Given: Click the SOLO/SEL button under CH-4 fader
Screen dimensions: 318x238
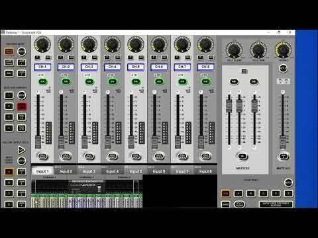Looking at the screenshot, I should pyautogui.click(x=112, y=156).
